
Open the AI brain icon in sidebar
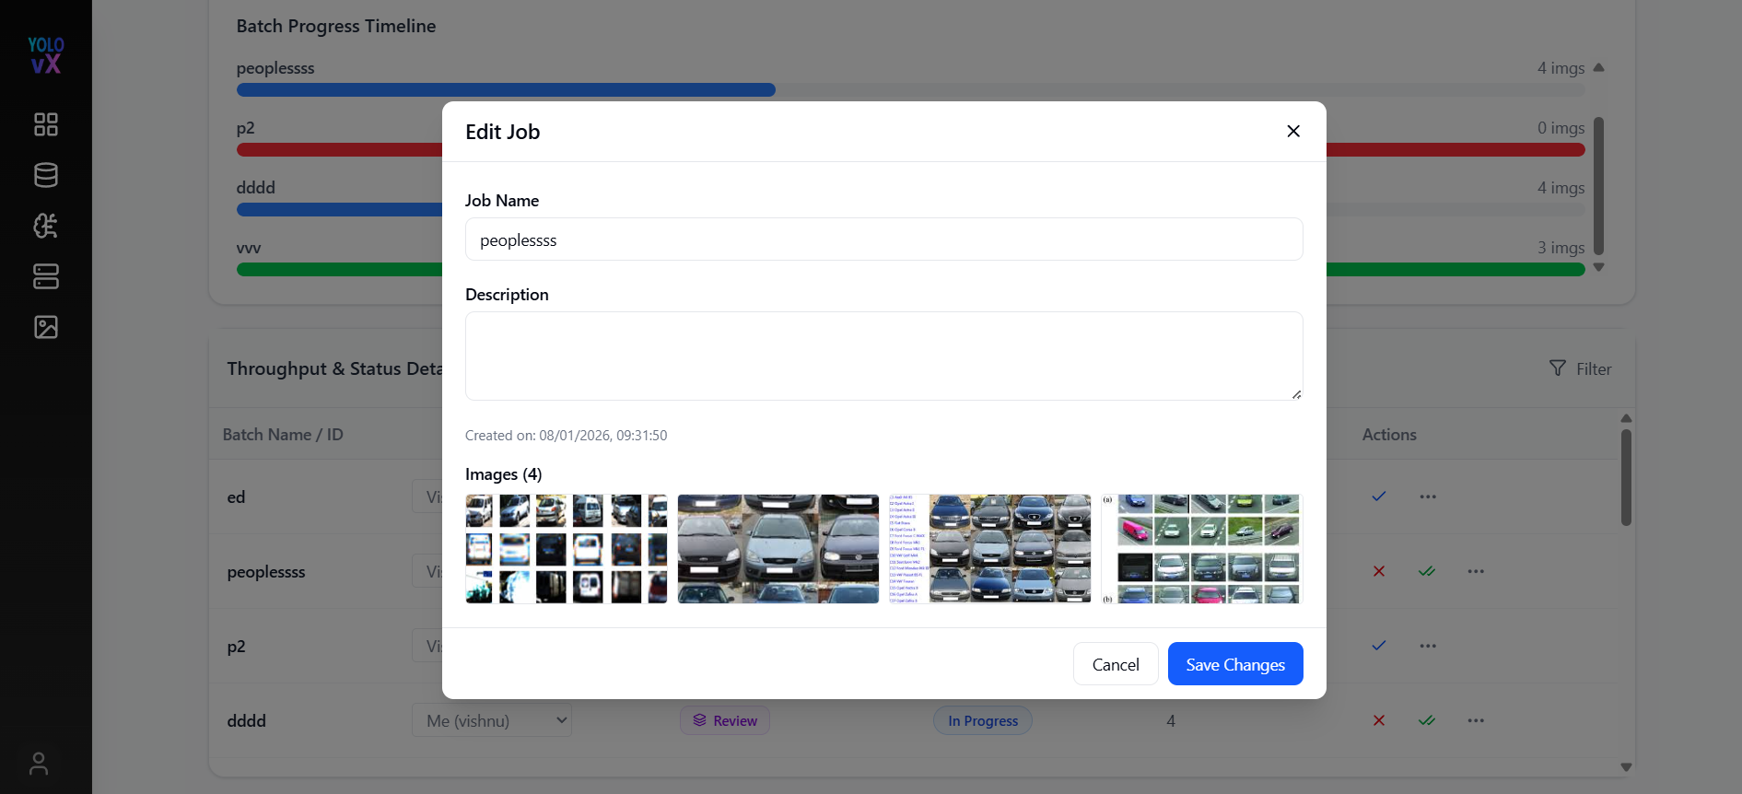(x=46, y=226)
